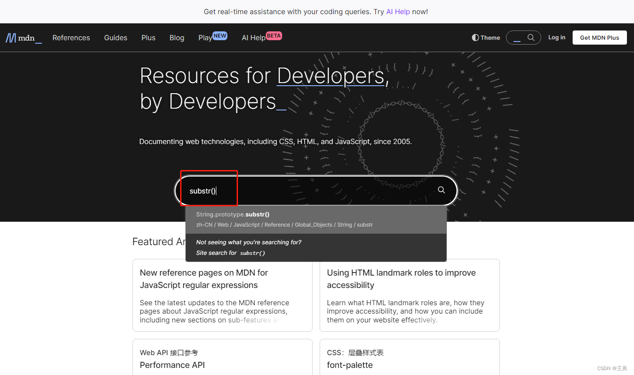
Task: Open the Theme switcher dropdown
Action: [486, 38]
